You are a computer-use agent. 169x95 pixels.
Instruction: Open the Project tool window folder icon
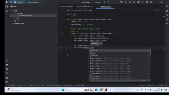coord(7,7)
